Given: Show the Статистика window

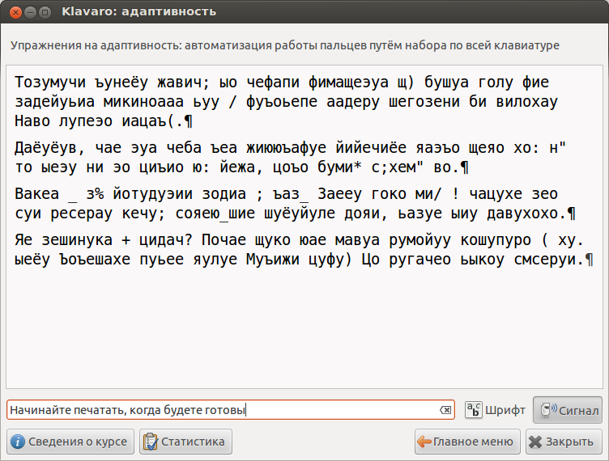Looking at the screenshot, I should [x=185, y=442].
